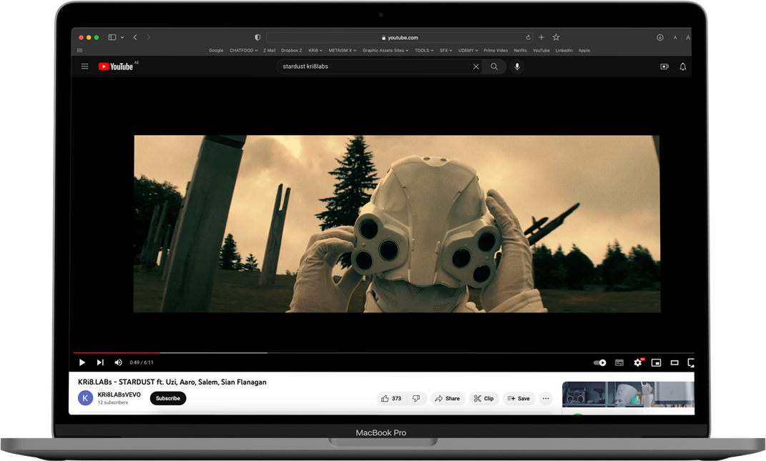Mute the video volume
The height and width of the screenshot is (461, 766).
click(118, 362)
